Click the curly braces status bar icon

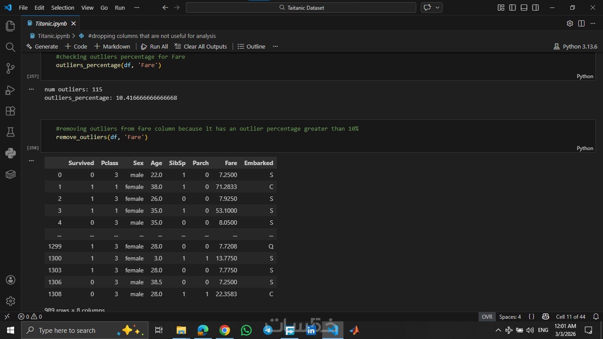point(531,316)
